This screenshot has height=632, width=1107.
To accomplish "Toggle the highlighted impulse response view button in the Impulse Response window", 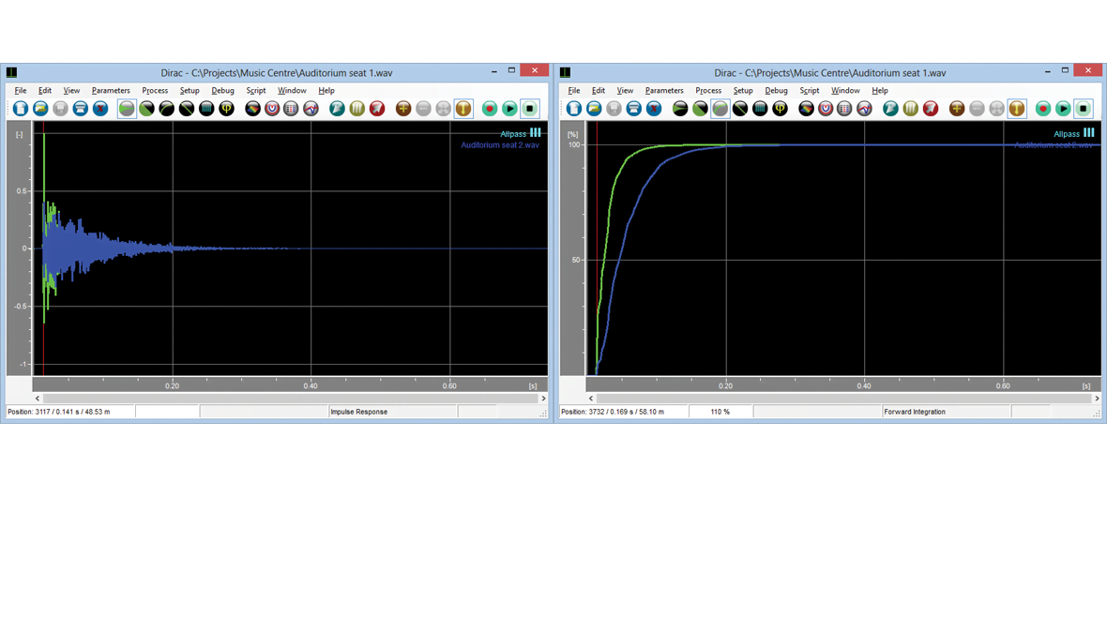I will [127, 109].
